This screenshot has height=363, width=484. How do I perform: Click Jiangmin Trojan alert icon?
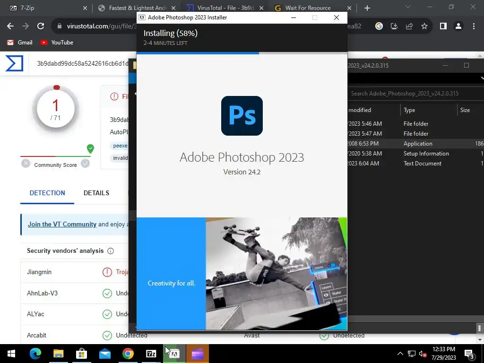(107, 272)
